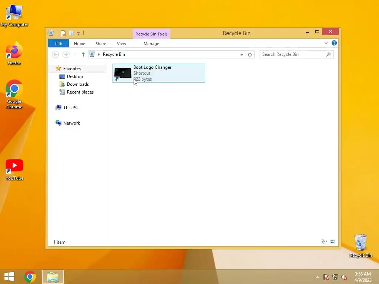Refresh the Recycle Bin view
This screenshot has height=284, width=379.
(x=250, y=54)
